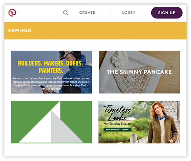Click the white Skinny Pancake title text
The width and height of the screenshot is (191, 161).
pos(139,72)
